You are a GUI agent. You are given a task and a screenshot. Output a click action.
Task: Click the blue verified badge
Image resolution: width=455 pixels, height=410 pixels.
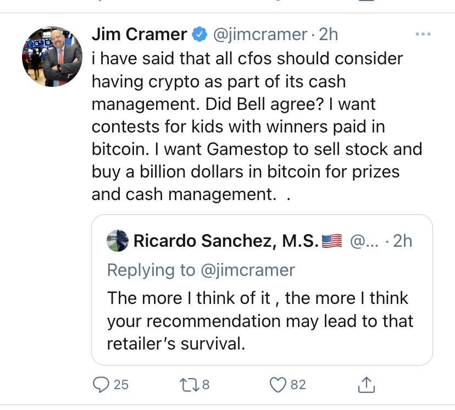(x=199, y=35)
